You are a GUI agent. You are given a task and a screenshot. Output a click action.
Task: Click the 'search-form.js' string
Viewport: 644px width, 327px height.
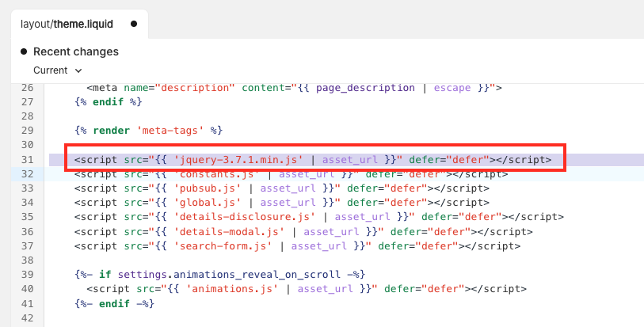223,246
